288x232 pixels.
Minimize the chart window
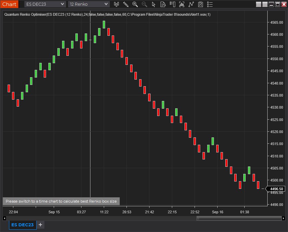[271, 4]
